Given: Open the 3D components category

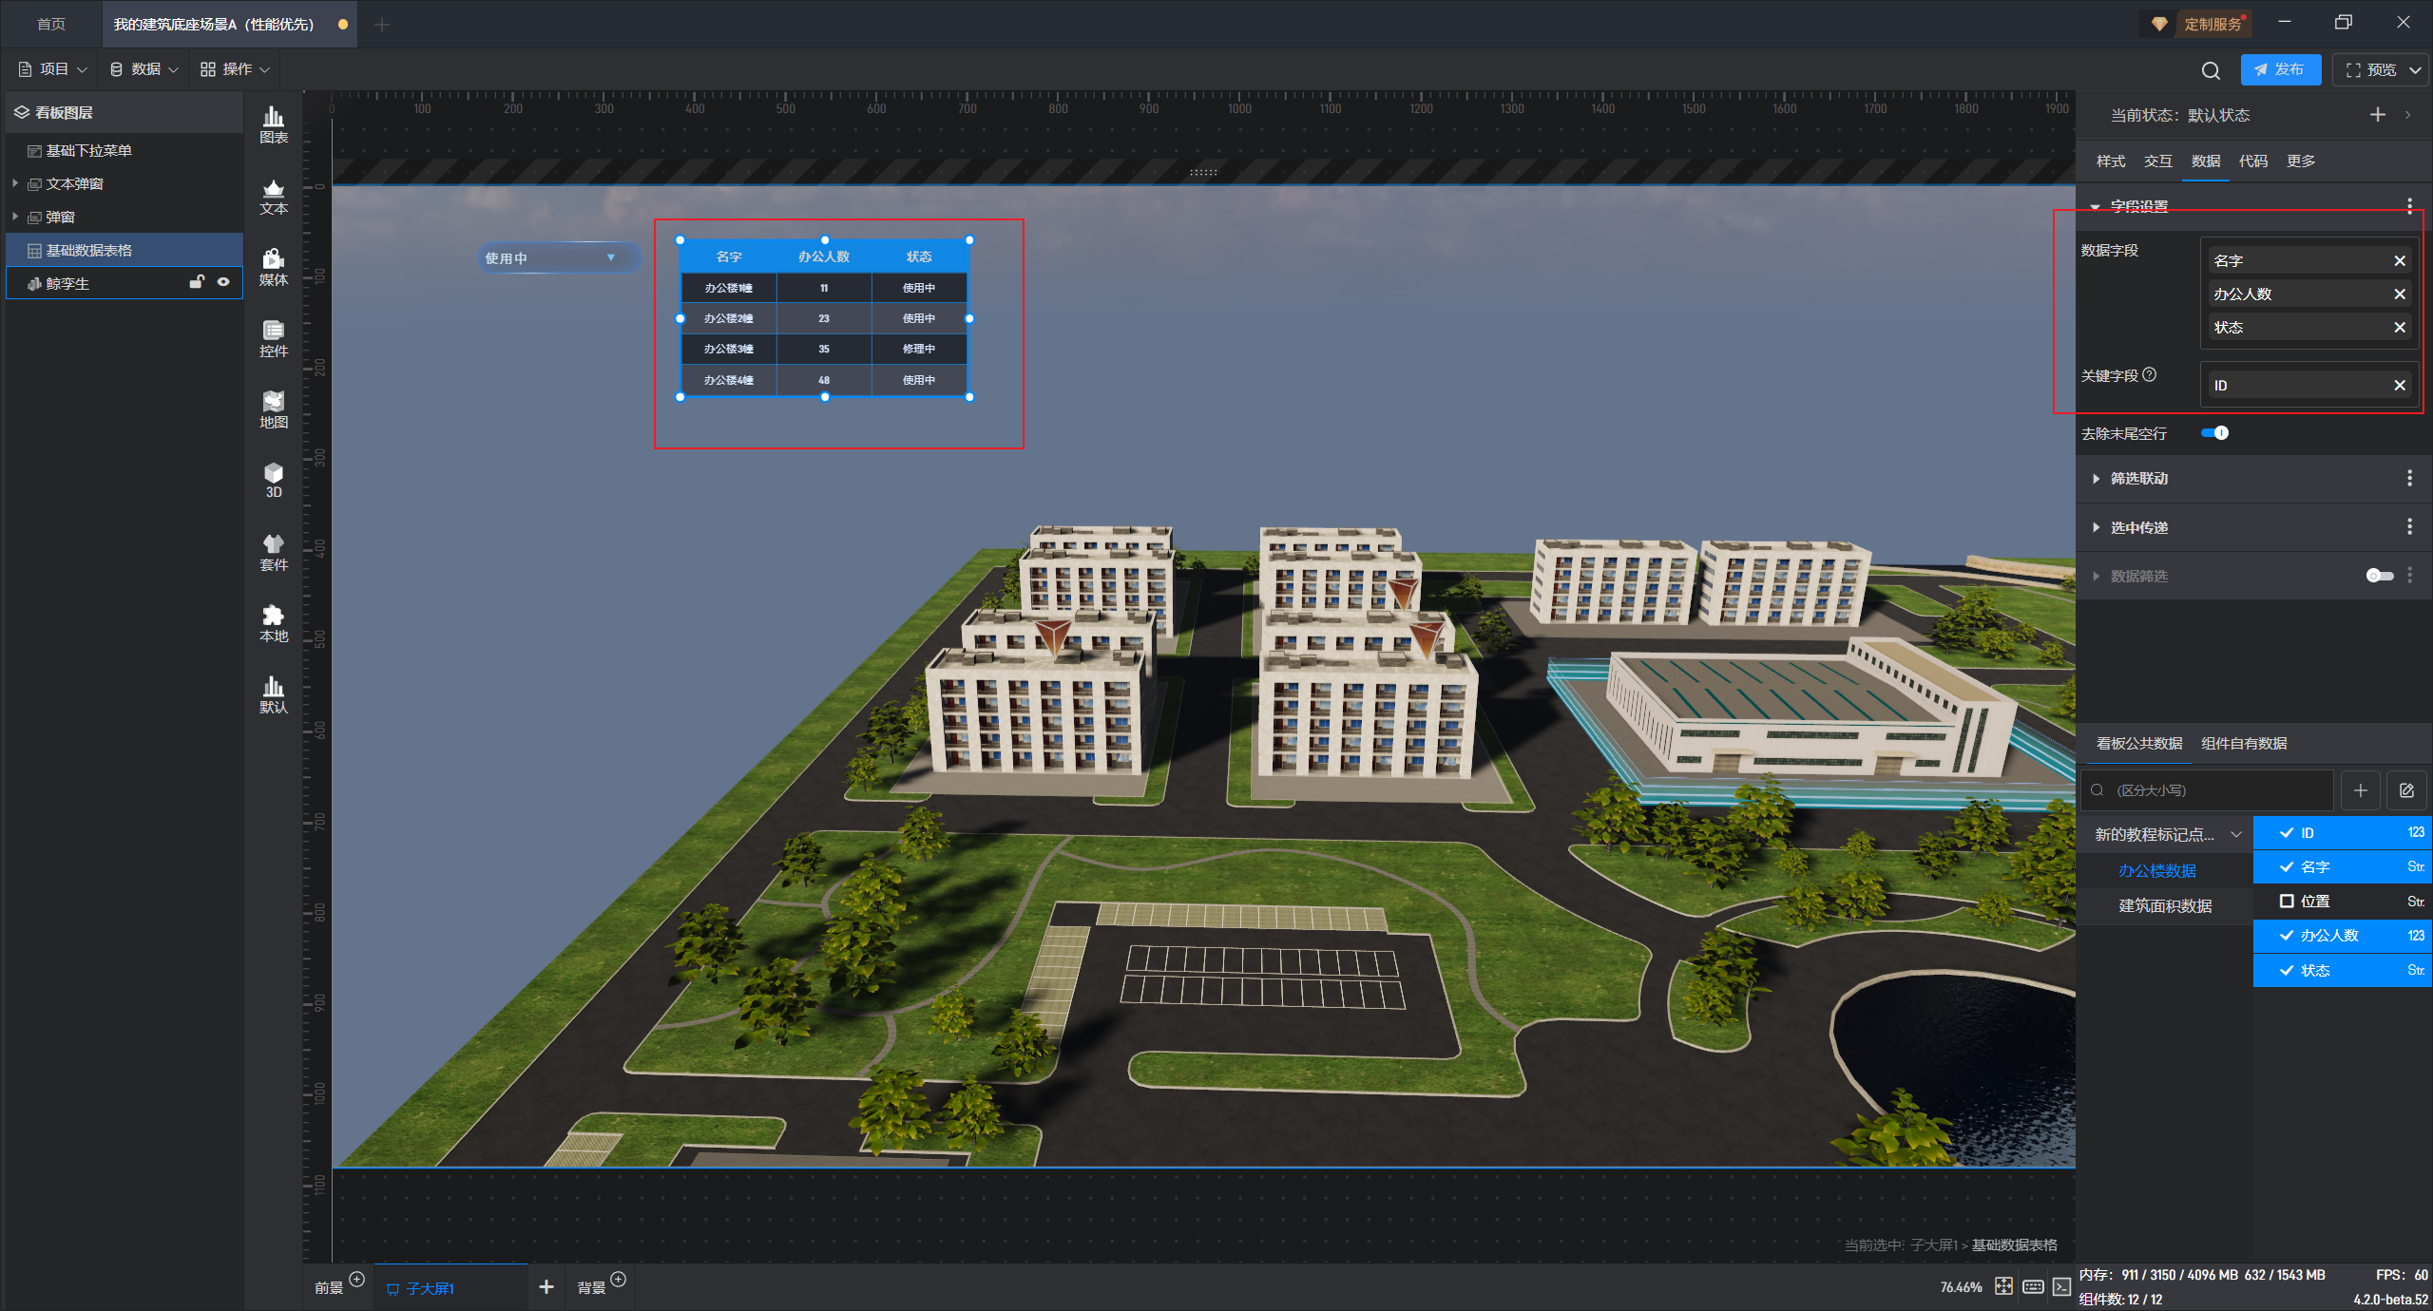Looking at the screenshot, I should click(274, 480).
